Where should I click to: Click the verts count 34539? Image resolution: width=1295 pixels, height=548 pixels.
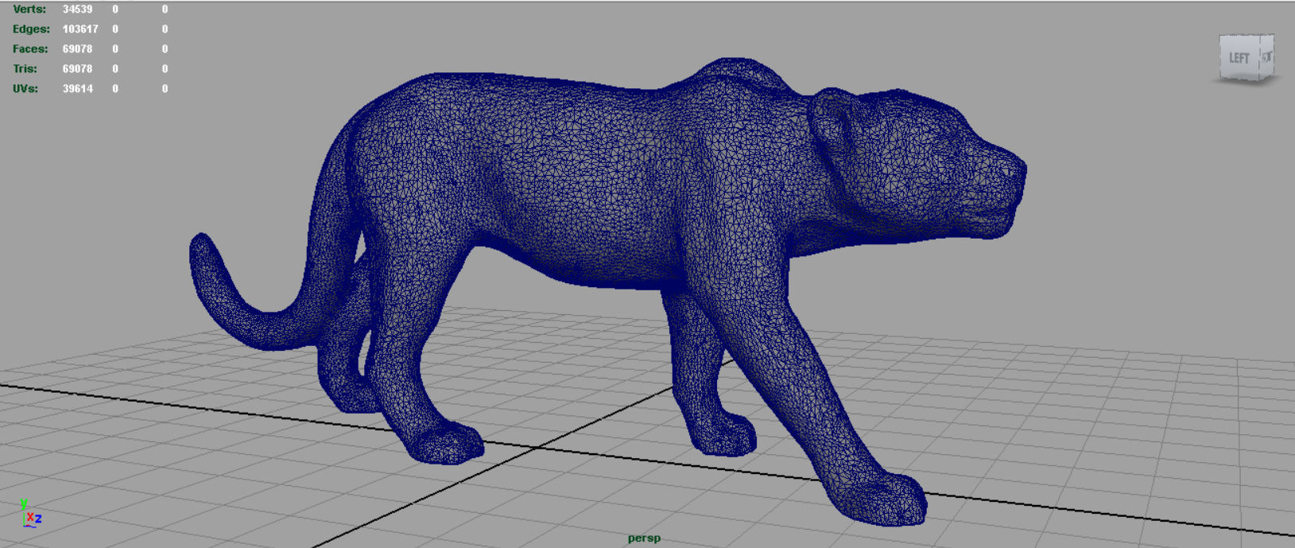(78, 10)
